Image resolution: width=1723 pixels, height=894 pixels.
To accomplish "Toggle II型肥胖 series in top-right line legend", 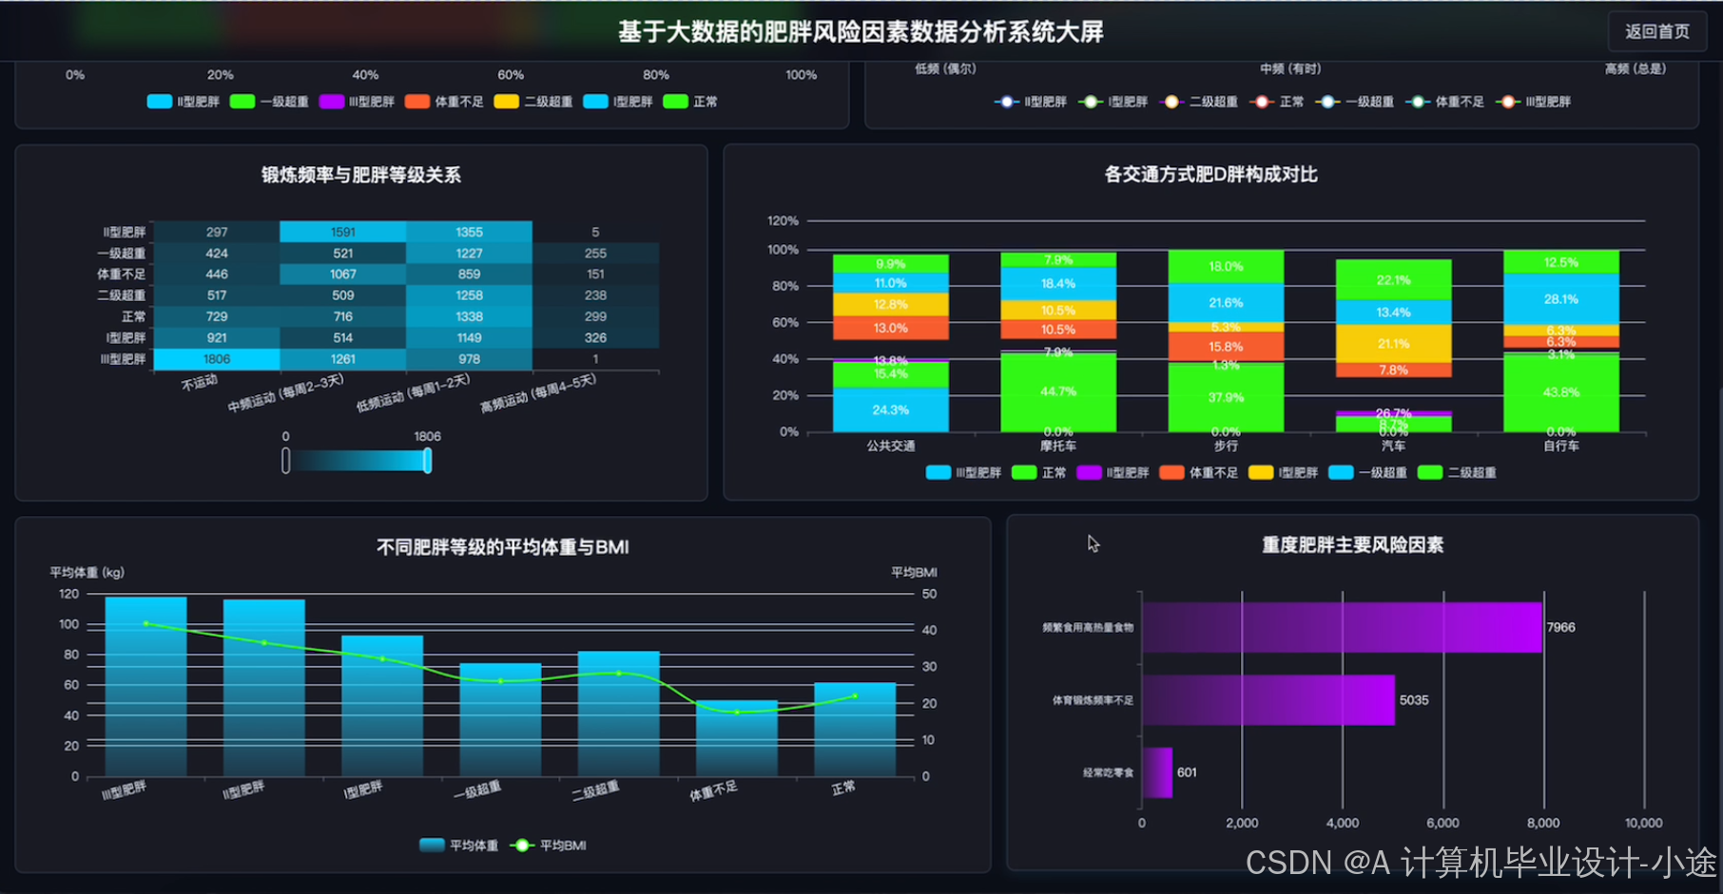I will pyautogui.click(x=1031, y=102).
